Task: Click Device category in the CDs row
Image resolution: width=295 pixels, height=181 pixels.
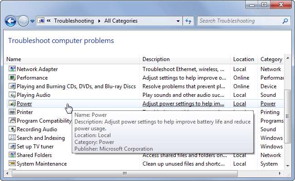Action: point(269,86)
